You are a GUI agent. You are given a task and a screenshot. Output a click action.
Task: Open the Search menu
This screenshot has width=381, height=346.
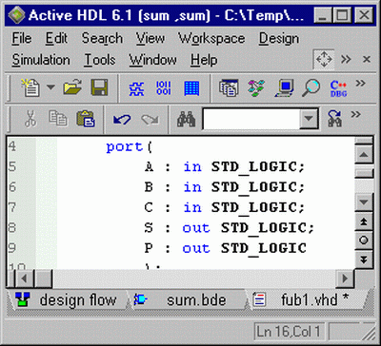pos(102,39)
